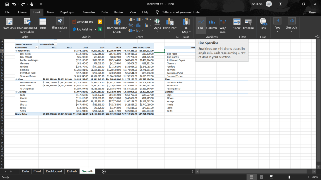Open the Row Labels filter dropdown
The image size is (321, 180).
click(x=36, y=47)
